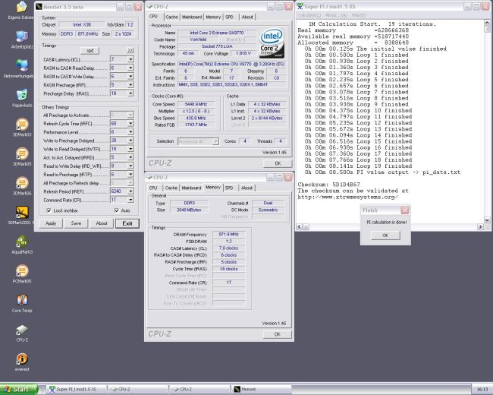Image resolution: width=493 pixels, height=395 pixels.
Task: Switch to Cache tab in upper CPU-Z
Action: [171, 17]
